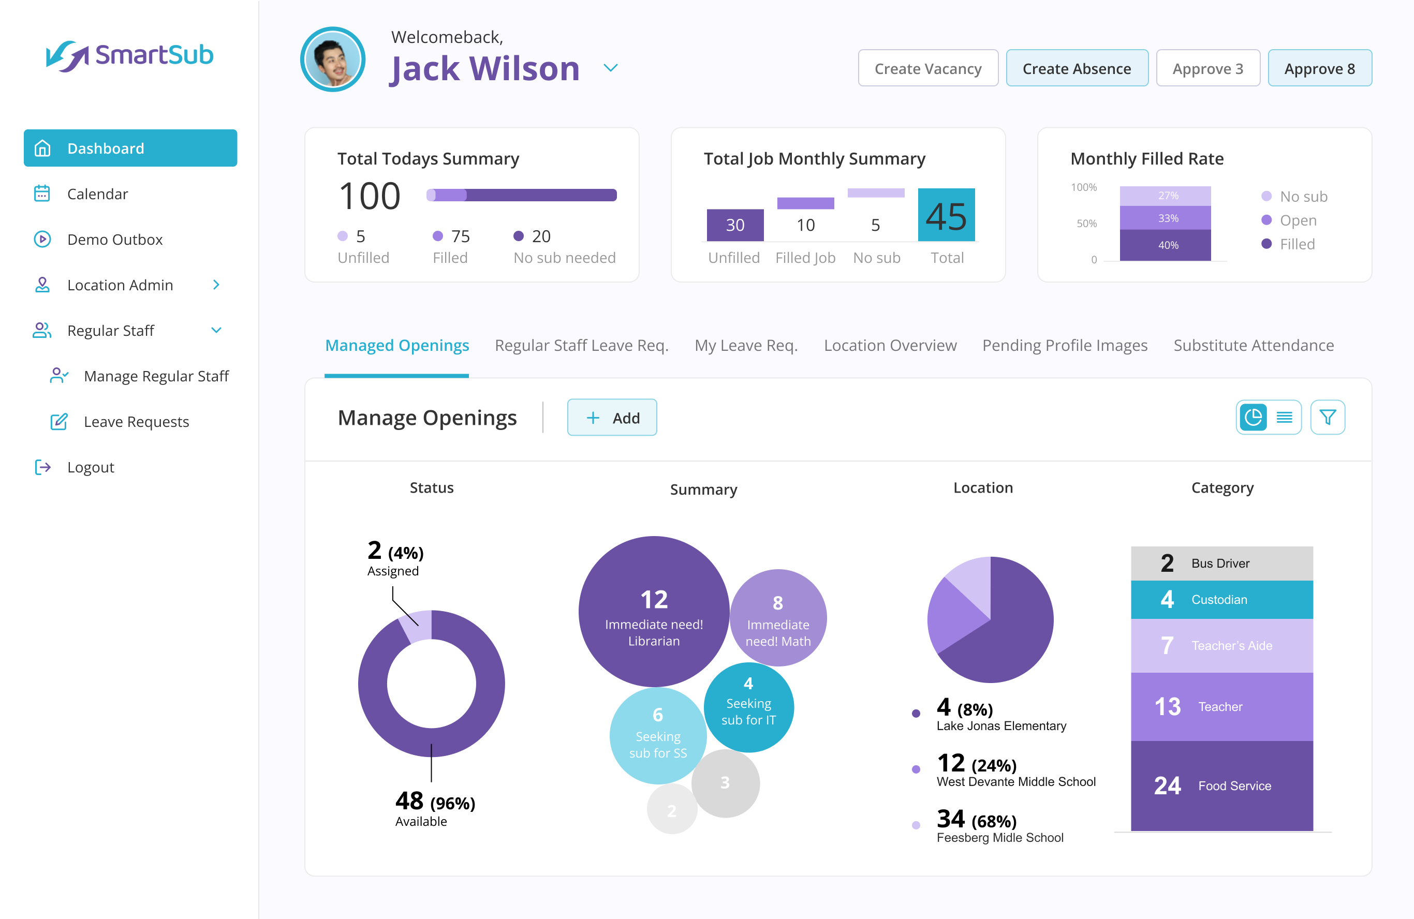Click the Dashboard home icon
The width and height of the screenshot is (1414, 919).
click(x=42, y=148)
